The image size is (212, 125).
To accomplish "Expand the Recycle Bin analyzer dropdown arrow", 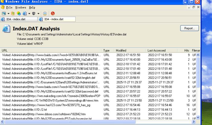I will click(38, 13).
